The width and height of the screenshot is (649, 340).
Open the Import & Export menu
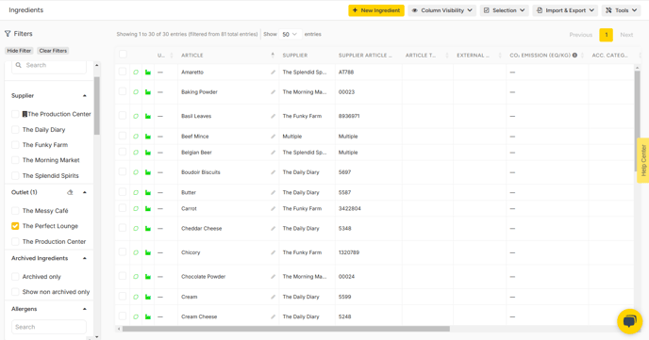pyautogui.click(x=565, y=10)
